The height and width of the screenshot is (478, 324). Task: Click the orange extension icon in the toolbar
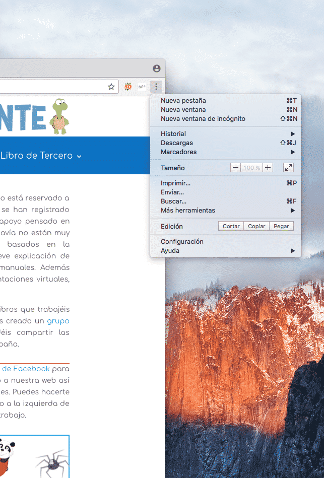point(128,87)
